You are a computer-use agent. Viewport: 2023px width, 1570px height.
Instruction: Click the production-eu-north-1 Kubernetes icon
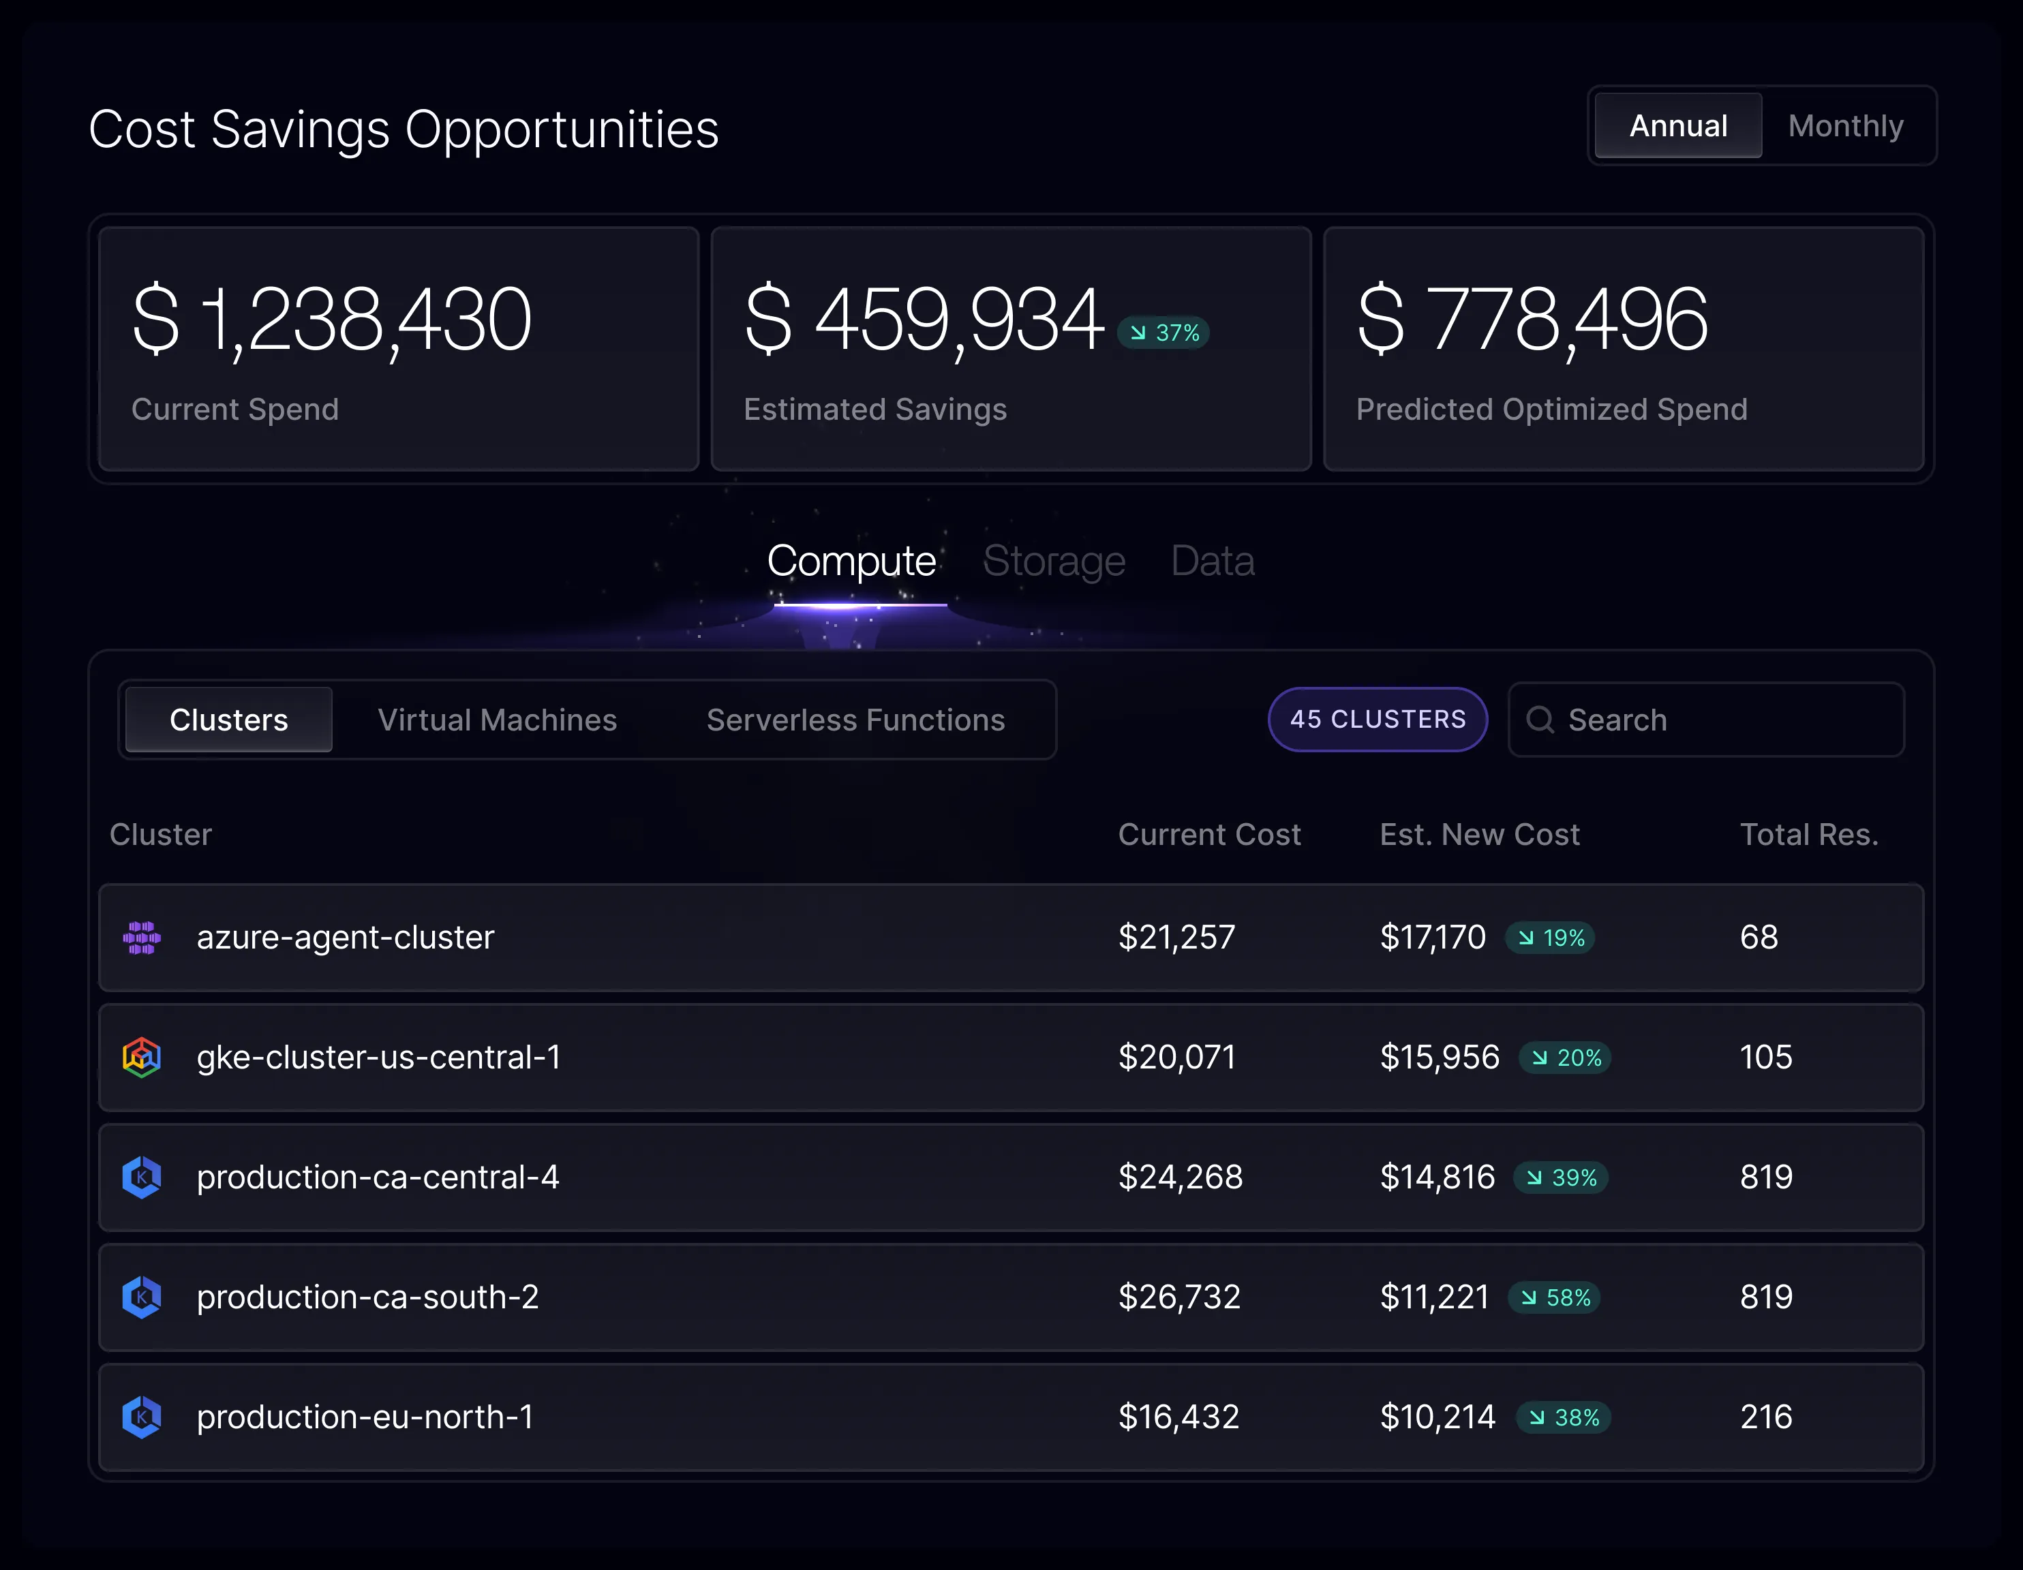pyautogui.click(x=142, y=1417)
